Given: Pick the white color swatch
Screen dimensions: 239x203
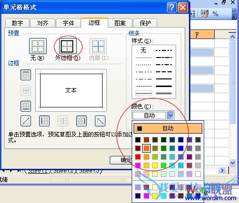Looking at the screenshot, I should tap(198, 174).
